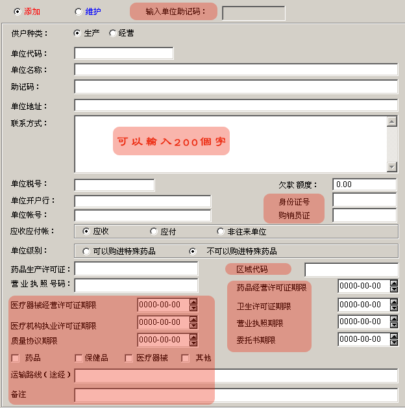Click spinner on 医疗器械经营许可证期限 date
This screenshot has height=408, width=405.
[x=193, y=304]
